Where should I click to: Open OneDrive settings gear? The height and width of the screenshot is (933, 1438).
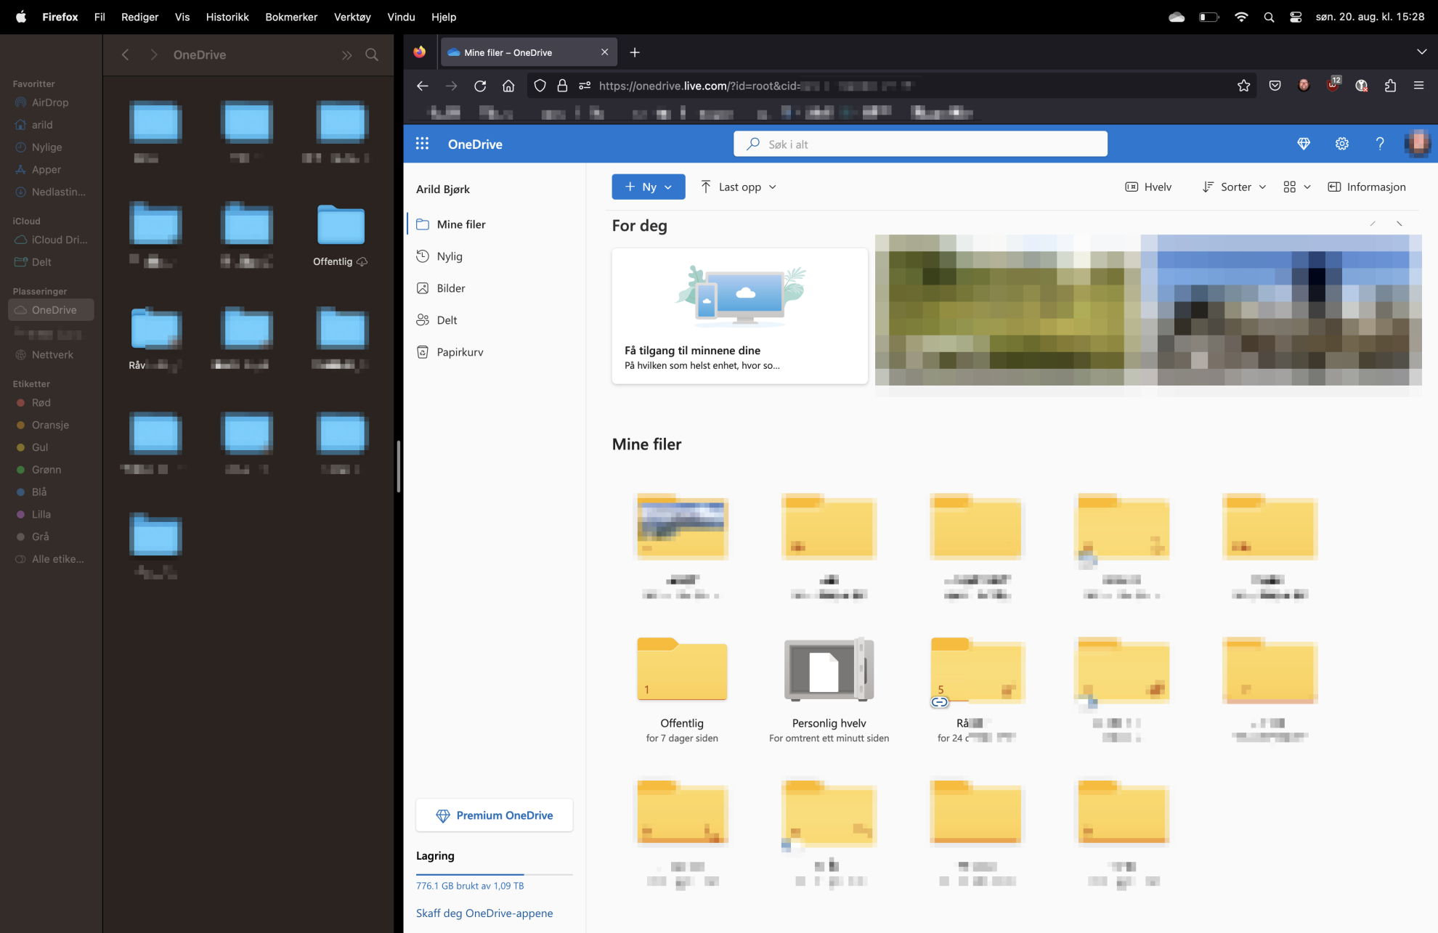(x=1341, y=144)
